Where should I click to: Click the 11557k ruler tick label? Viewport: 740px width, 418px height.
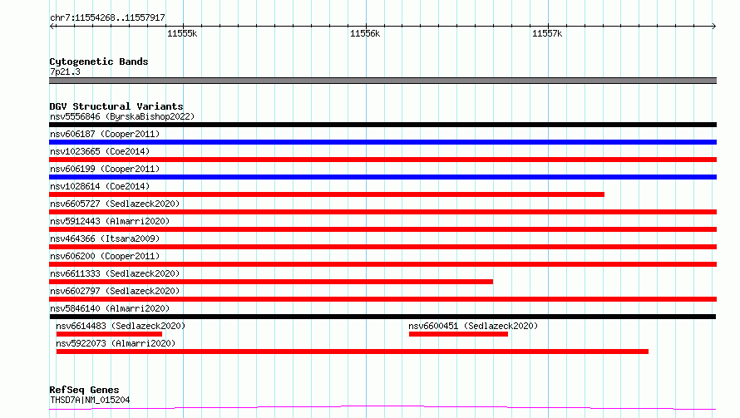[x=547, y=33]
